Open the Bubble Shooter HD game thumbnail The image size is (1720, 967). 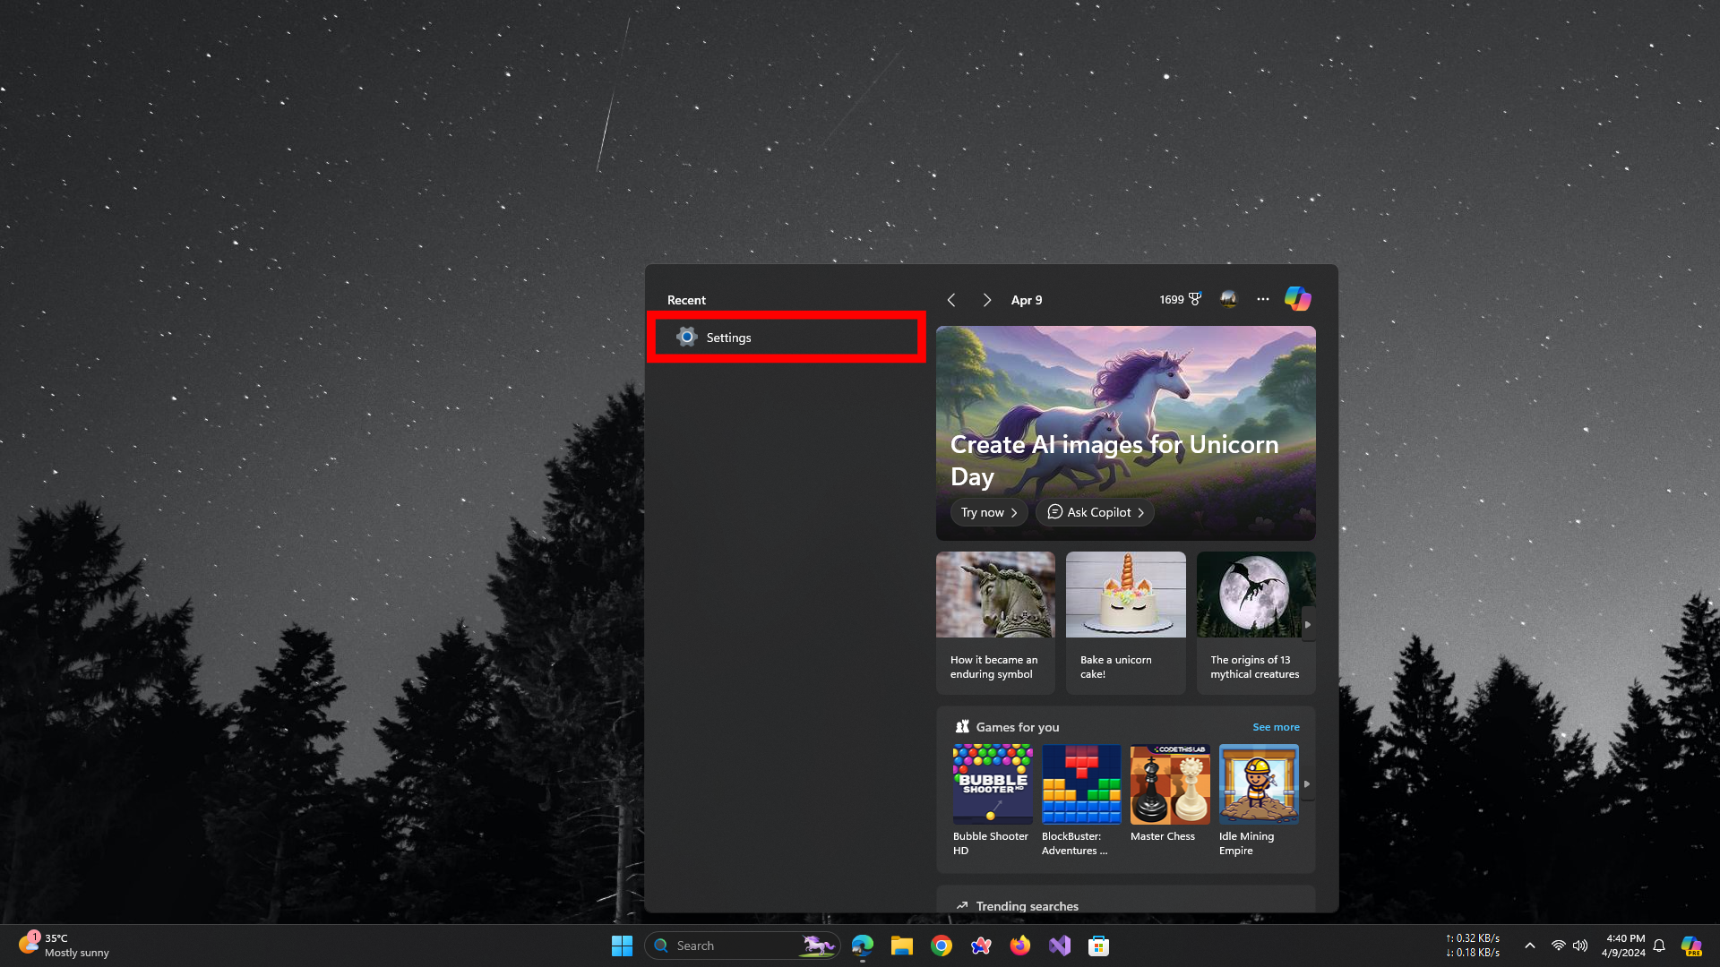[992, 784]
